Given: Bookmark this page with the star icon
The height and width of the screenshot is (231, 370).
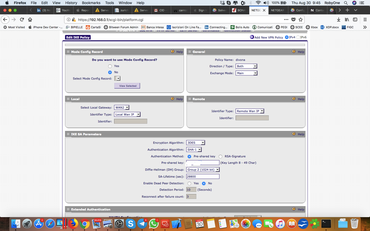Looking at the screenshot, I should (x=301, y=20).
